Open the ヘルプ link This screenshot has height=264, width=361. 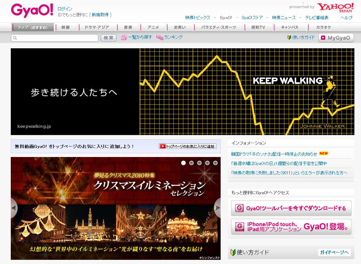[346, 18]
